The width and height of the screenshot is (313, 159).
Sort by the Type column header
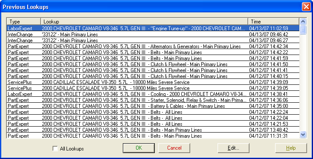24,21
